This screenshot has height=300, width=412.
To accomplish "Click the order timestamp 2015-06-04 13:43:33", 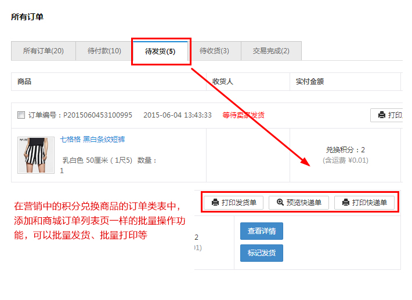I will 177,115.
